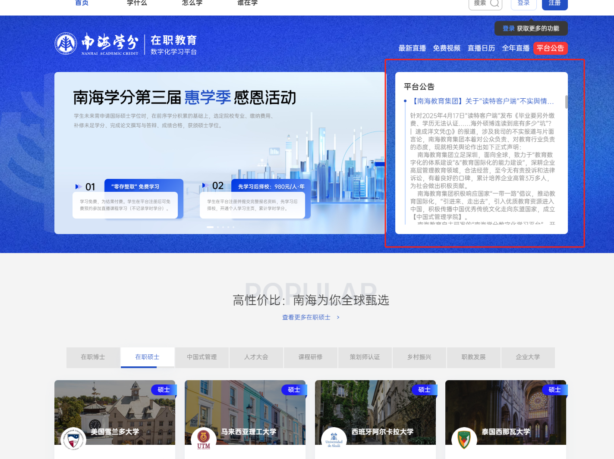This screenshot has width=614, height=459.
Task: Click the UTM university logo
Action: [x=203, y=440]
